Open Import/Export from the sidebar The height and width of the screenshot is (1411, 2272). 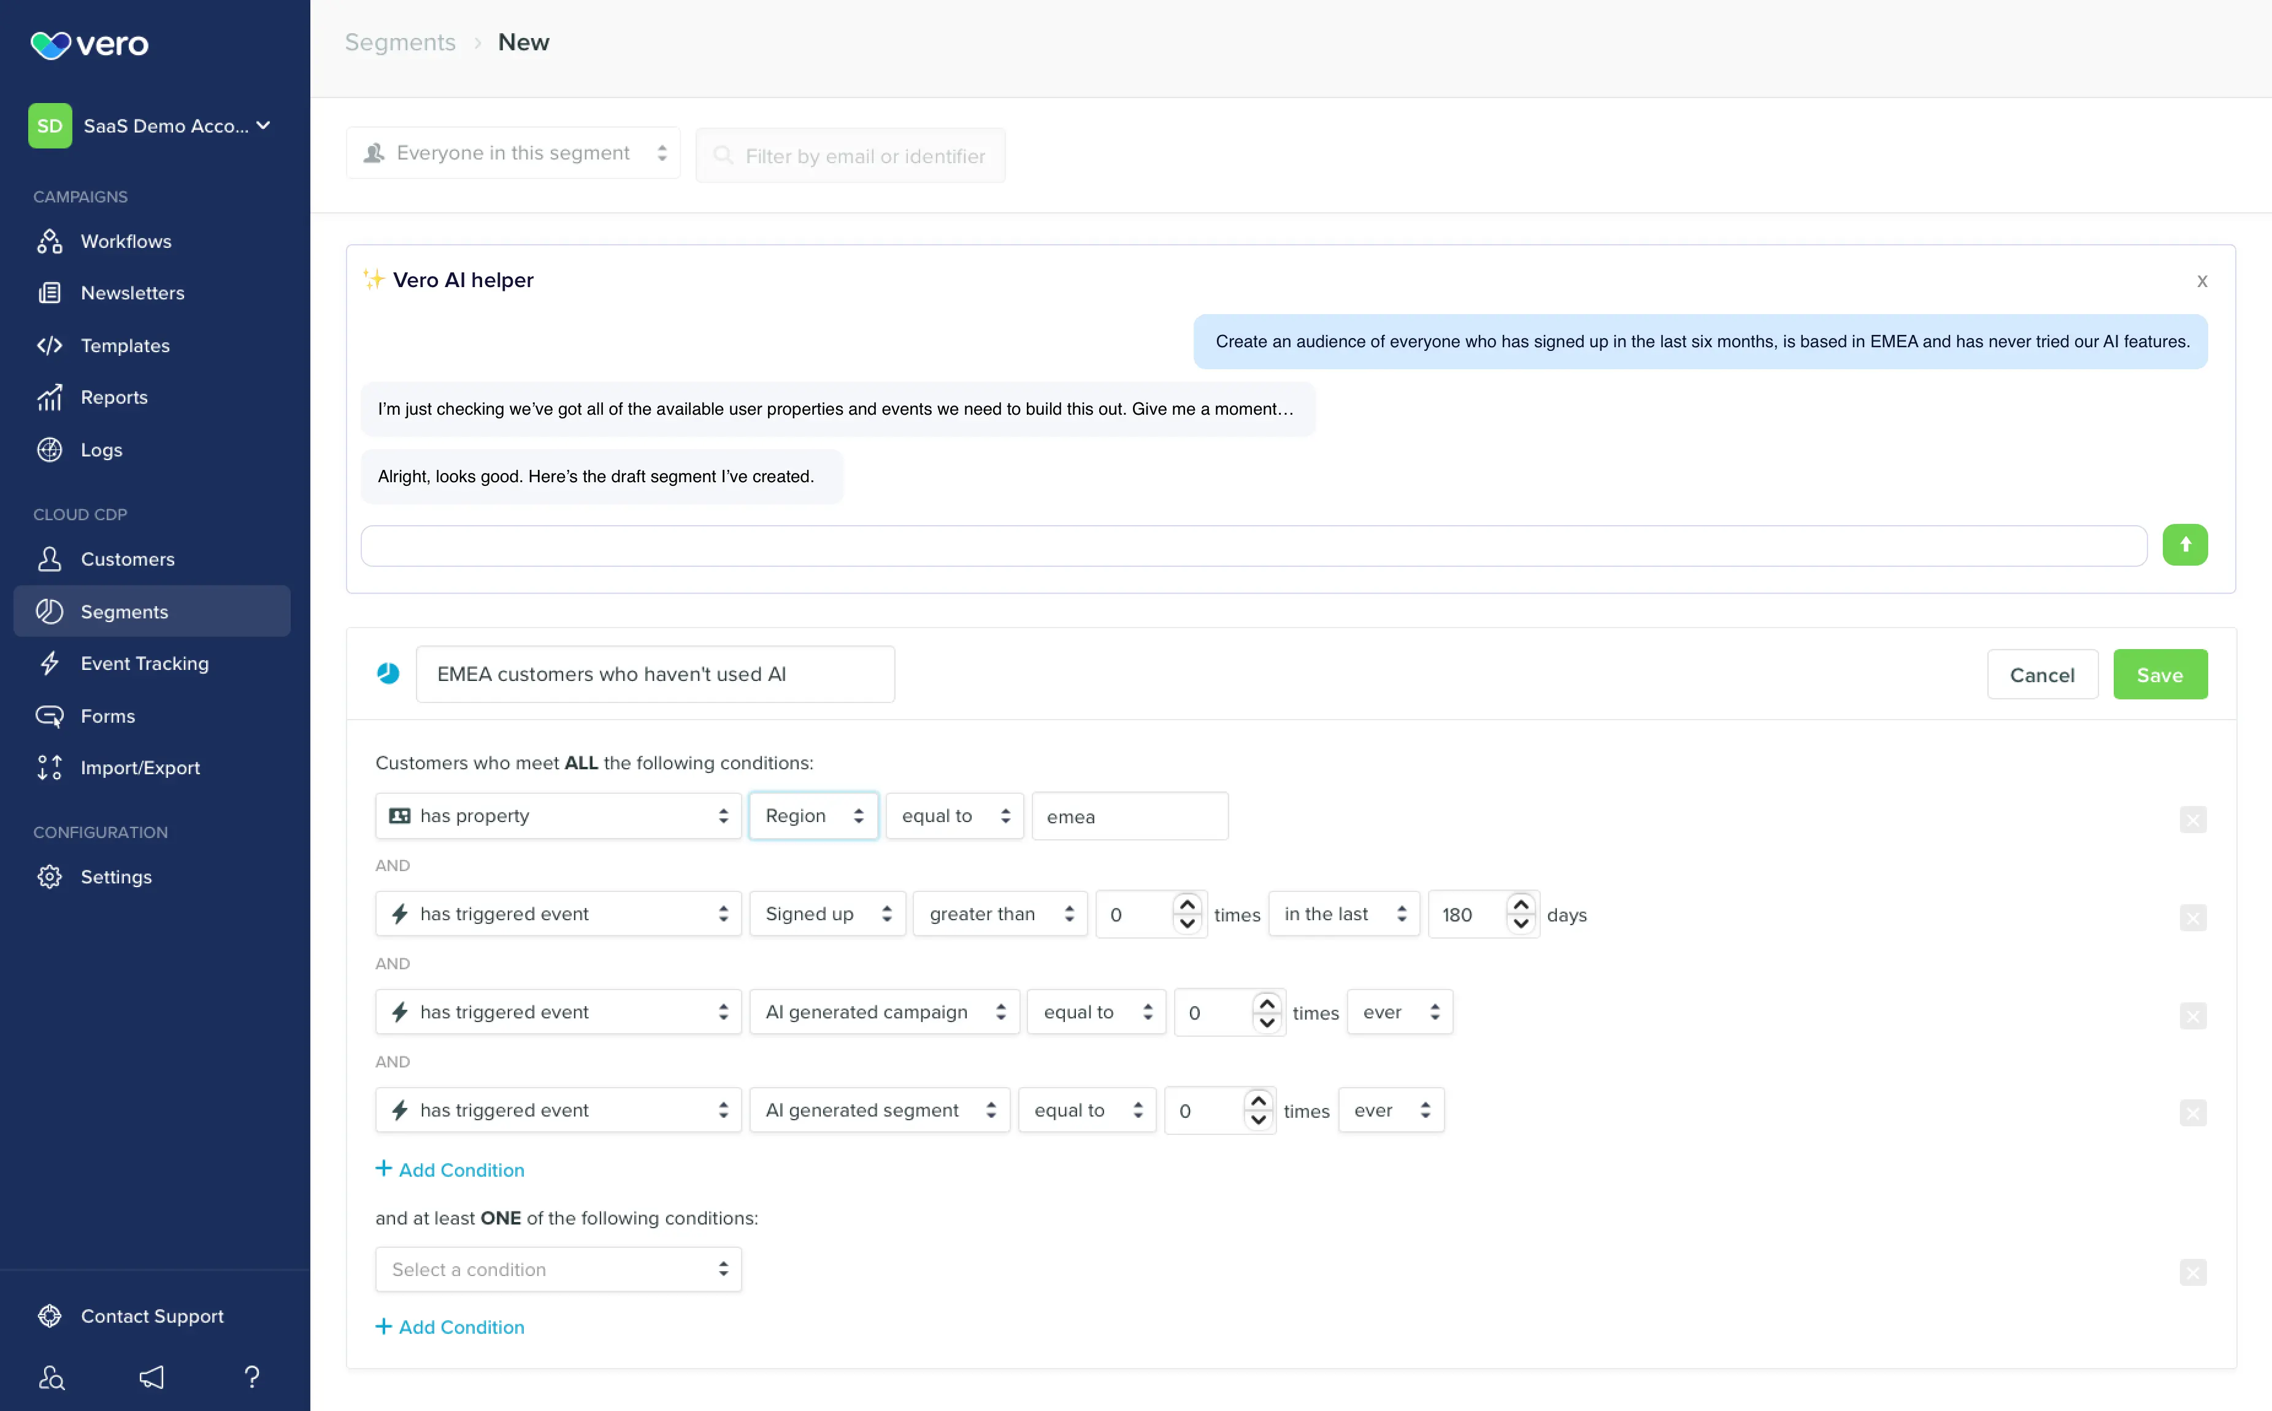(140, 767)
